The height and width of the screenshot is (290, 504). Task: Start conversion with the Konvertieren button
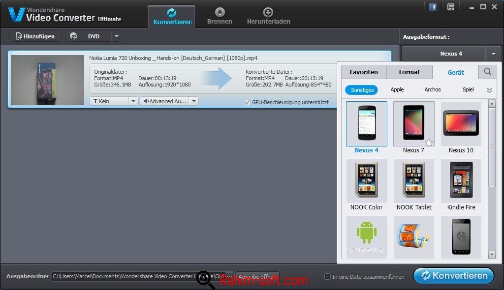453,276
